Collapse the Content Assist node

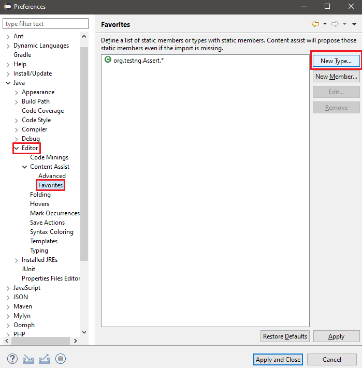tap(25, 167)
